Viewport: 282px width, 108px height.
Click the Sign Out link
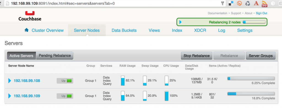tap(262, 13)
